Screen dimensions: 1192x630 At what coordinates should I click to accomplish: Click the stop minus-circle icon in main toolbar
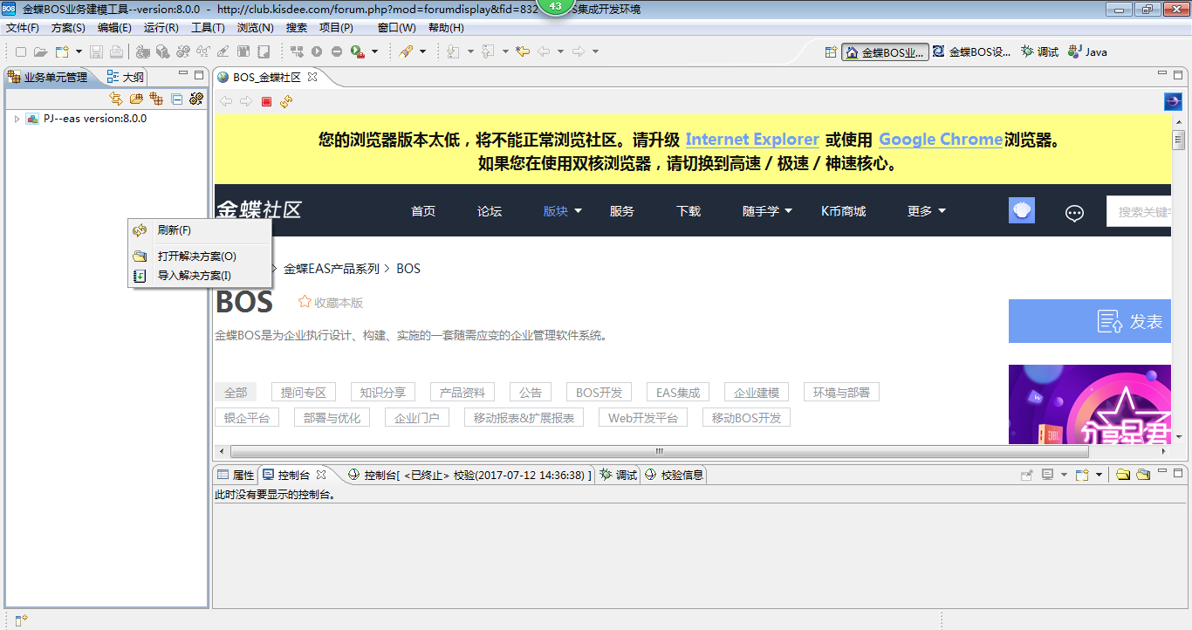337,51
